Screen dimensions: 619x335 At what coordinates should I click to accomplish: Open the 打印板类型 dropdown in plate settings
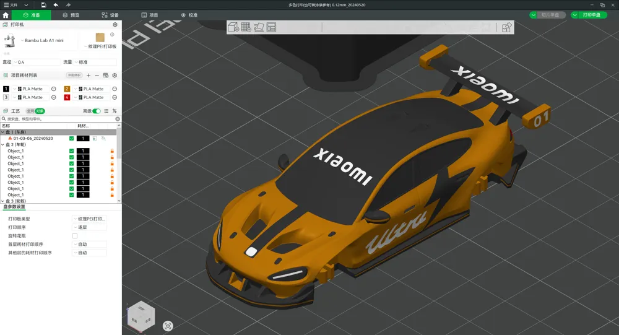point(89,219)
